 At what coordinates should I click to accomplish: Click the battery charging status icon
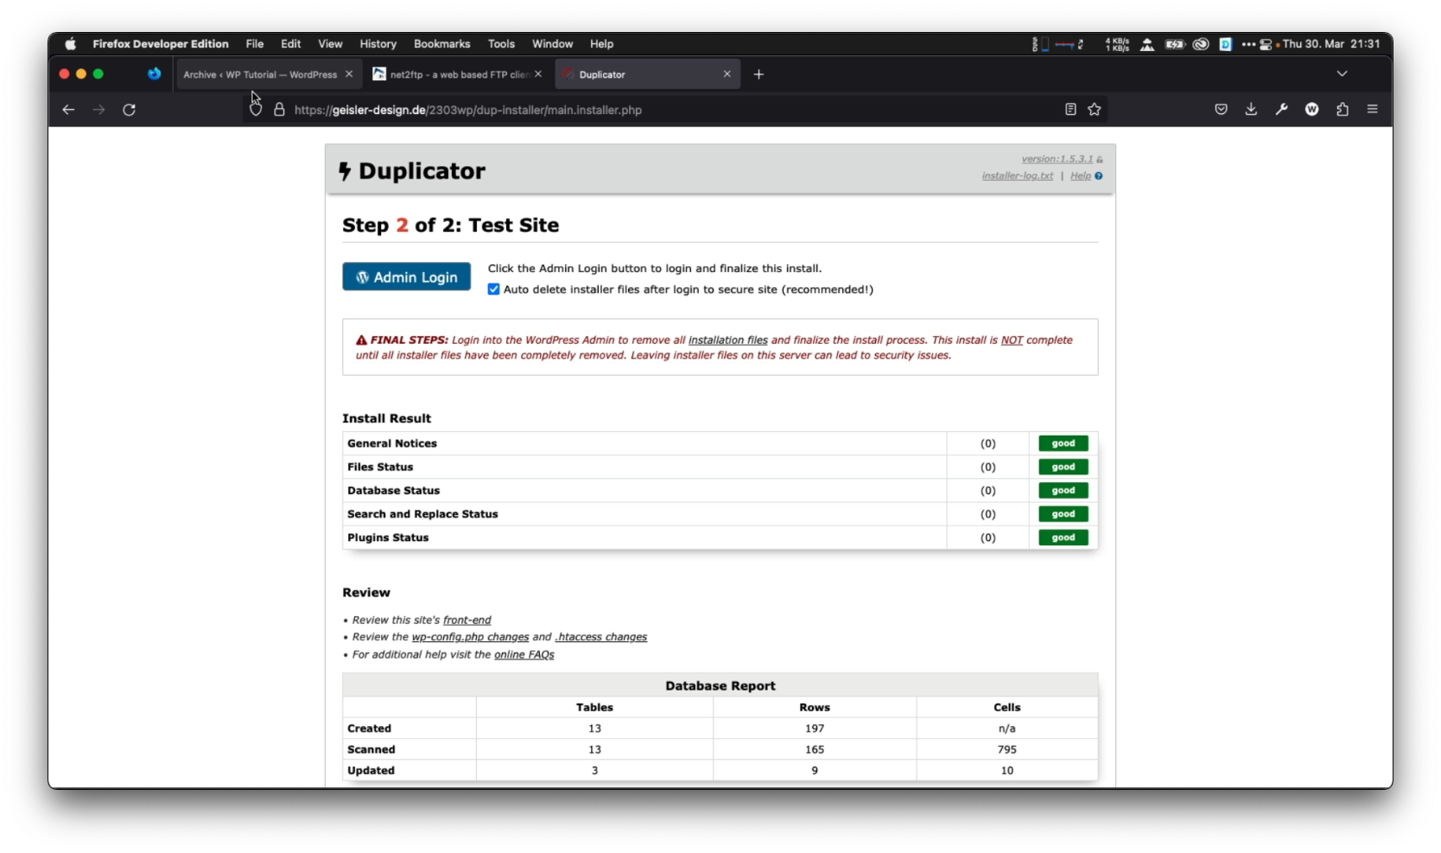tap(1175, 44)
